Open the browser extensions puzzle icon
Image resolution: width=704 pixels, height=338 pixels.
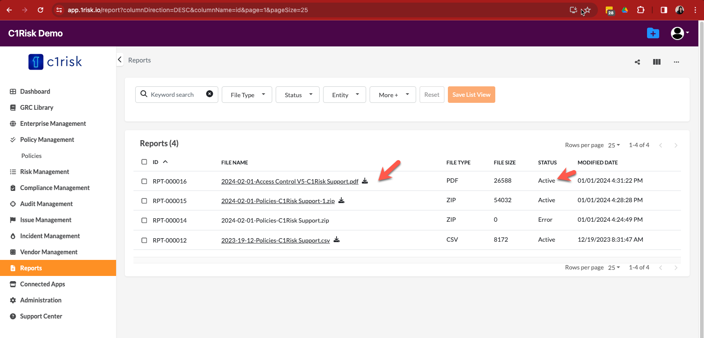[x=641, y=10]
